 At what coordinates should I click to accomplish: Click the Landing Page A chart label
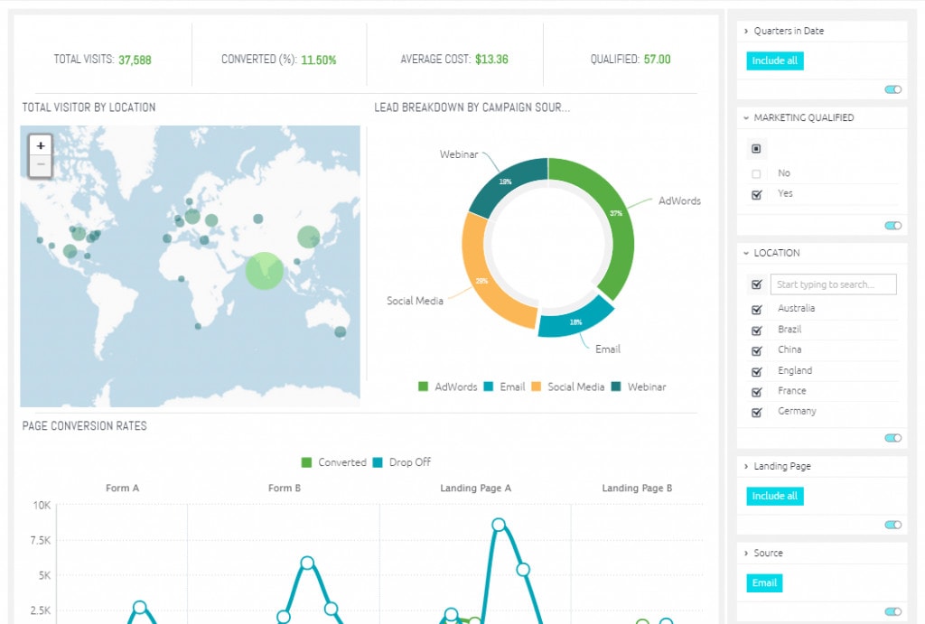(475, 489)
